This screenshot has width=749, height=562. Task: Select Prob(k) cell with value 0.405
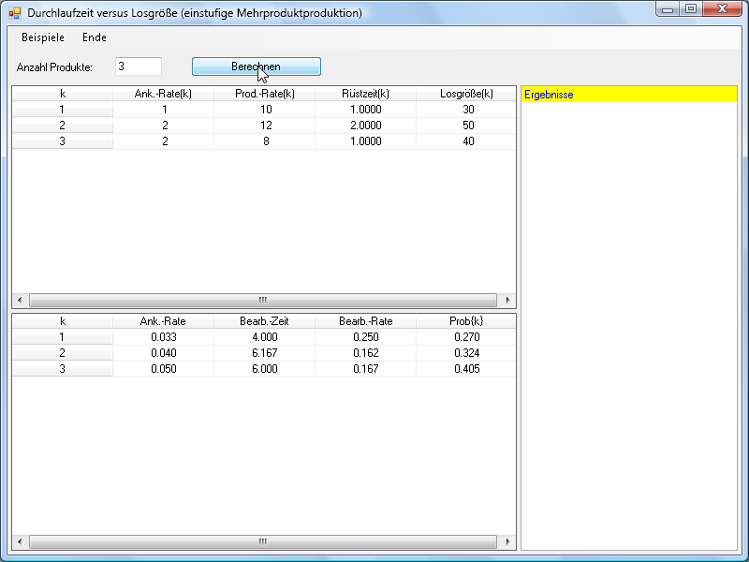[466, 369]
